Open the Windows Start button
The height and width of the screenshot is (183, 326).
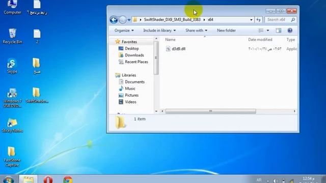9,179
